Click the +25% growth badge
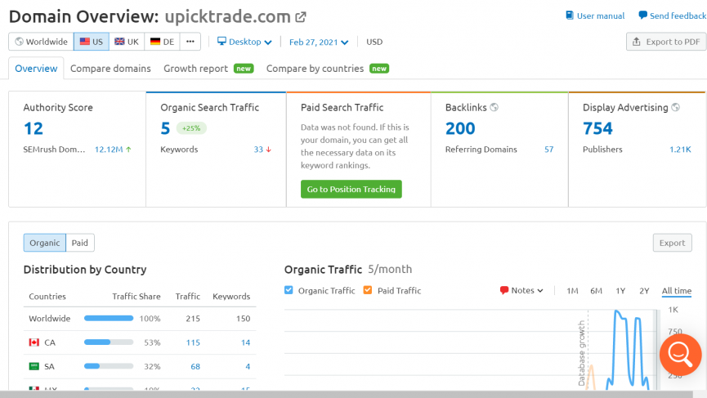Image resolution: width=707 pixels, height=398 pixels. tap(191, 128)
